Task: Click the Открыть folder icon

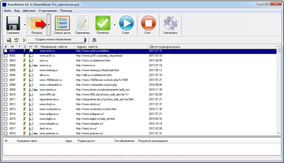Action: click(x=37, y=23)
